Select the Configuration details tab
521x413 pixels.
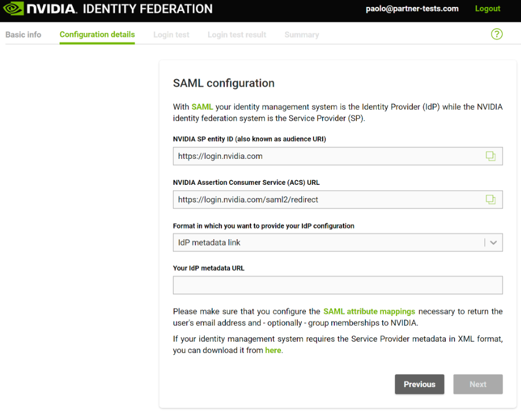pos(97,35)
